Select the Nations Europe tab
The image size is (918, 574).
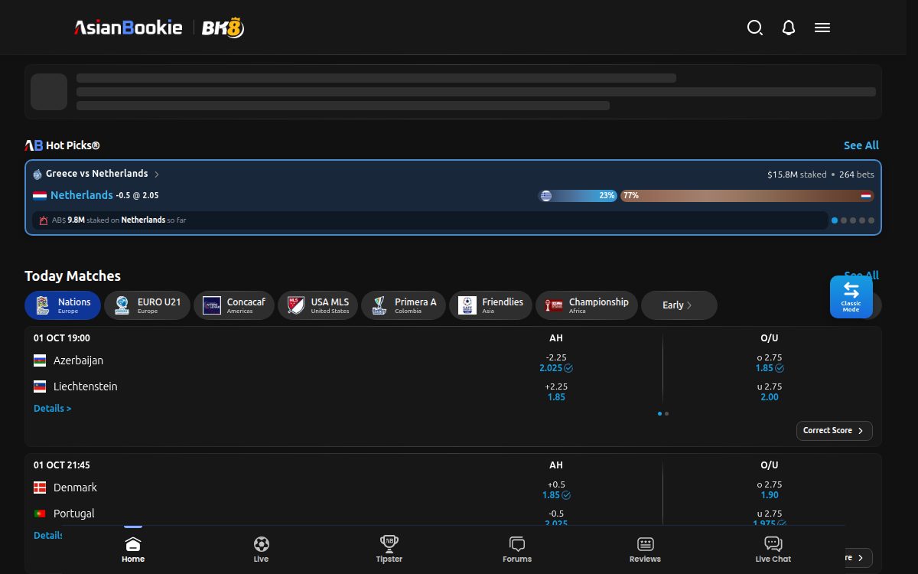click(63, 305)
